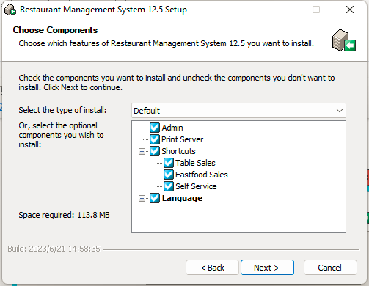Click the installer icon in the title bar
The width and height of the screenshot is (369, 286).
[x=10, y=10]
